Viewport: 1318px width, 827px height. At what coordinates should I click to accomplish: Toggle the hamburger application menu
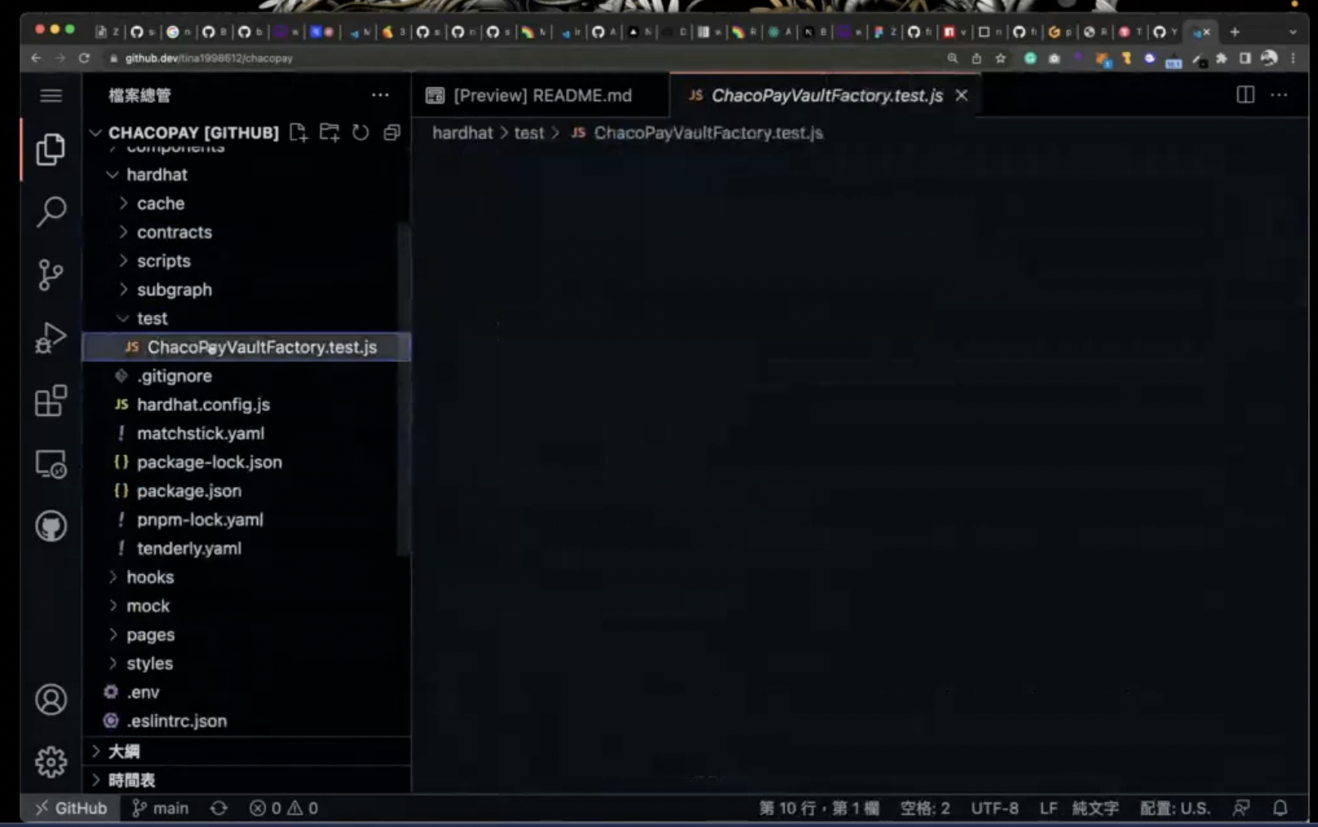click(51, 95)
